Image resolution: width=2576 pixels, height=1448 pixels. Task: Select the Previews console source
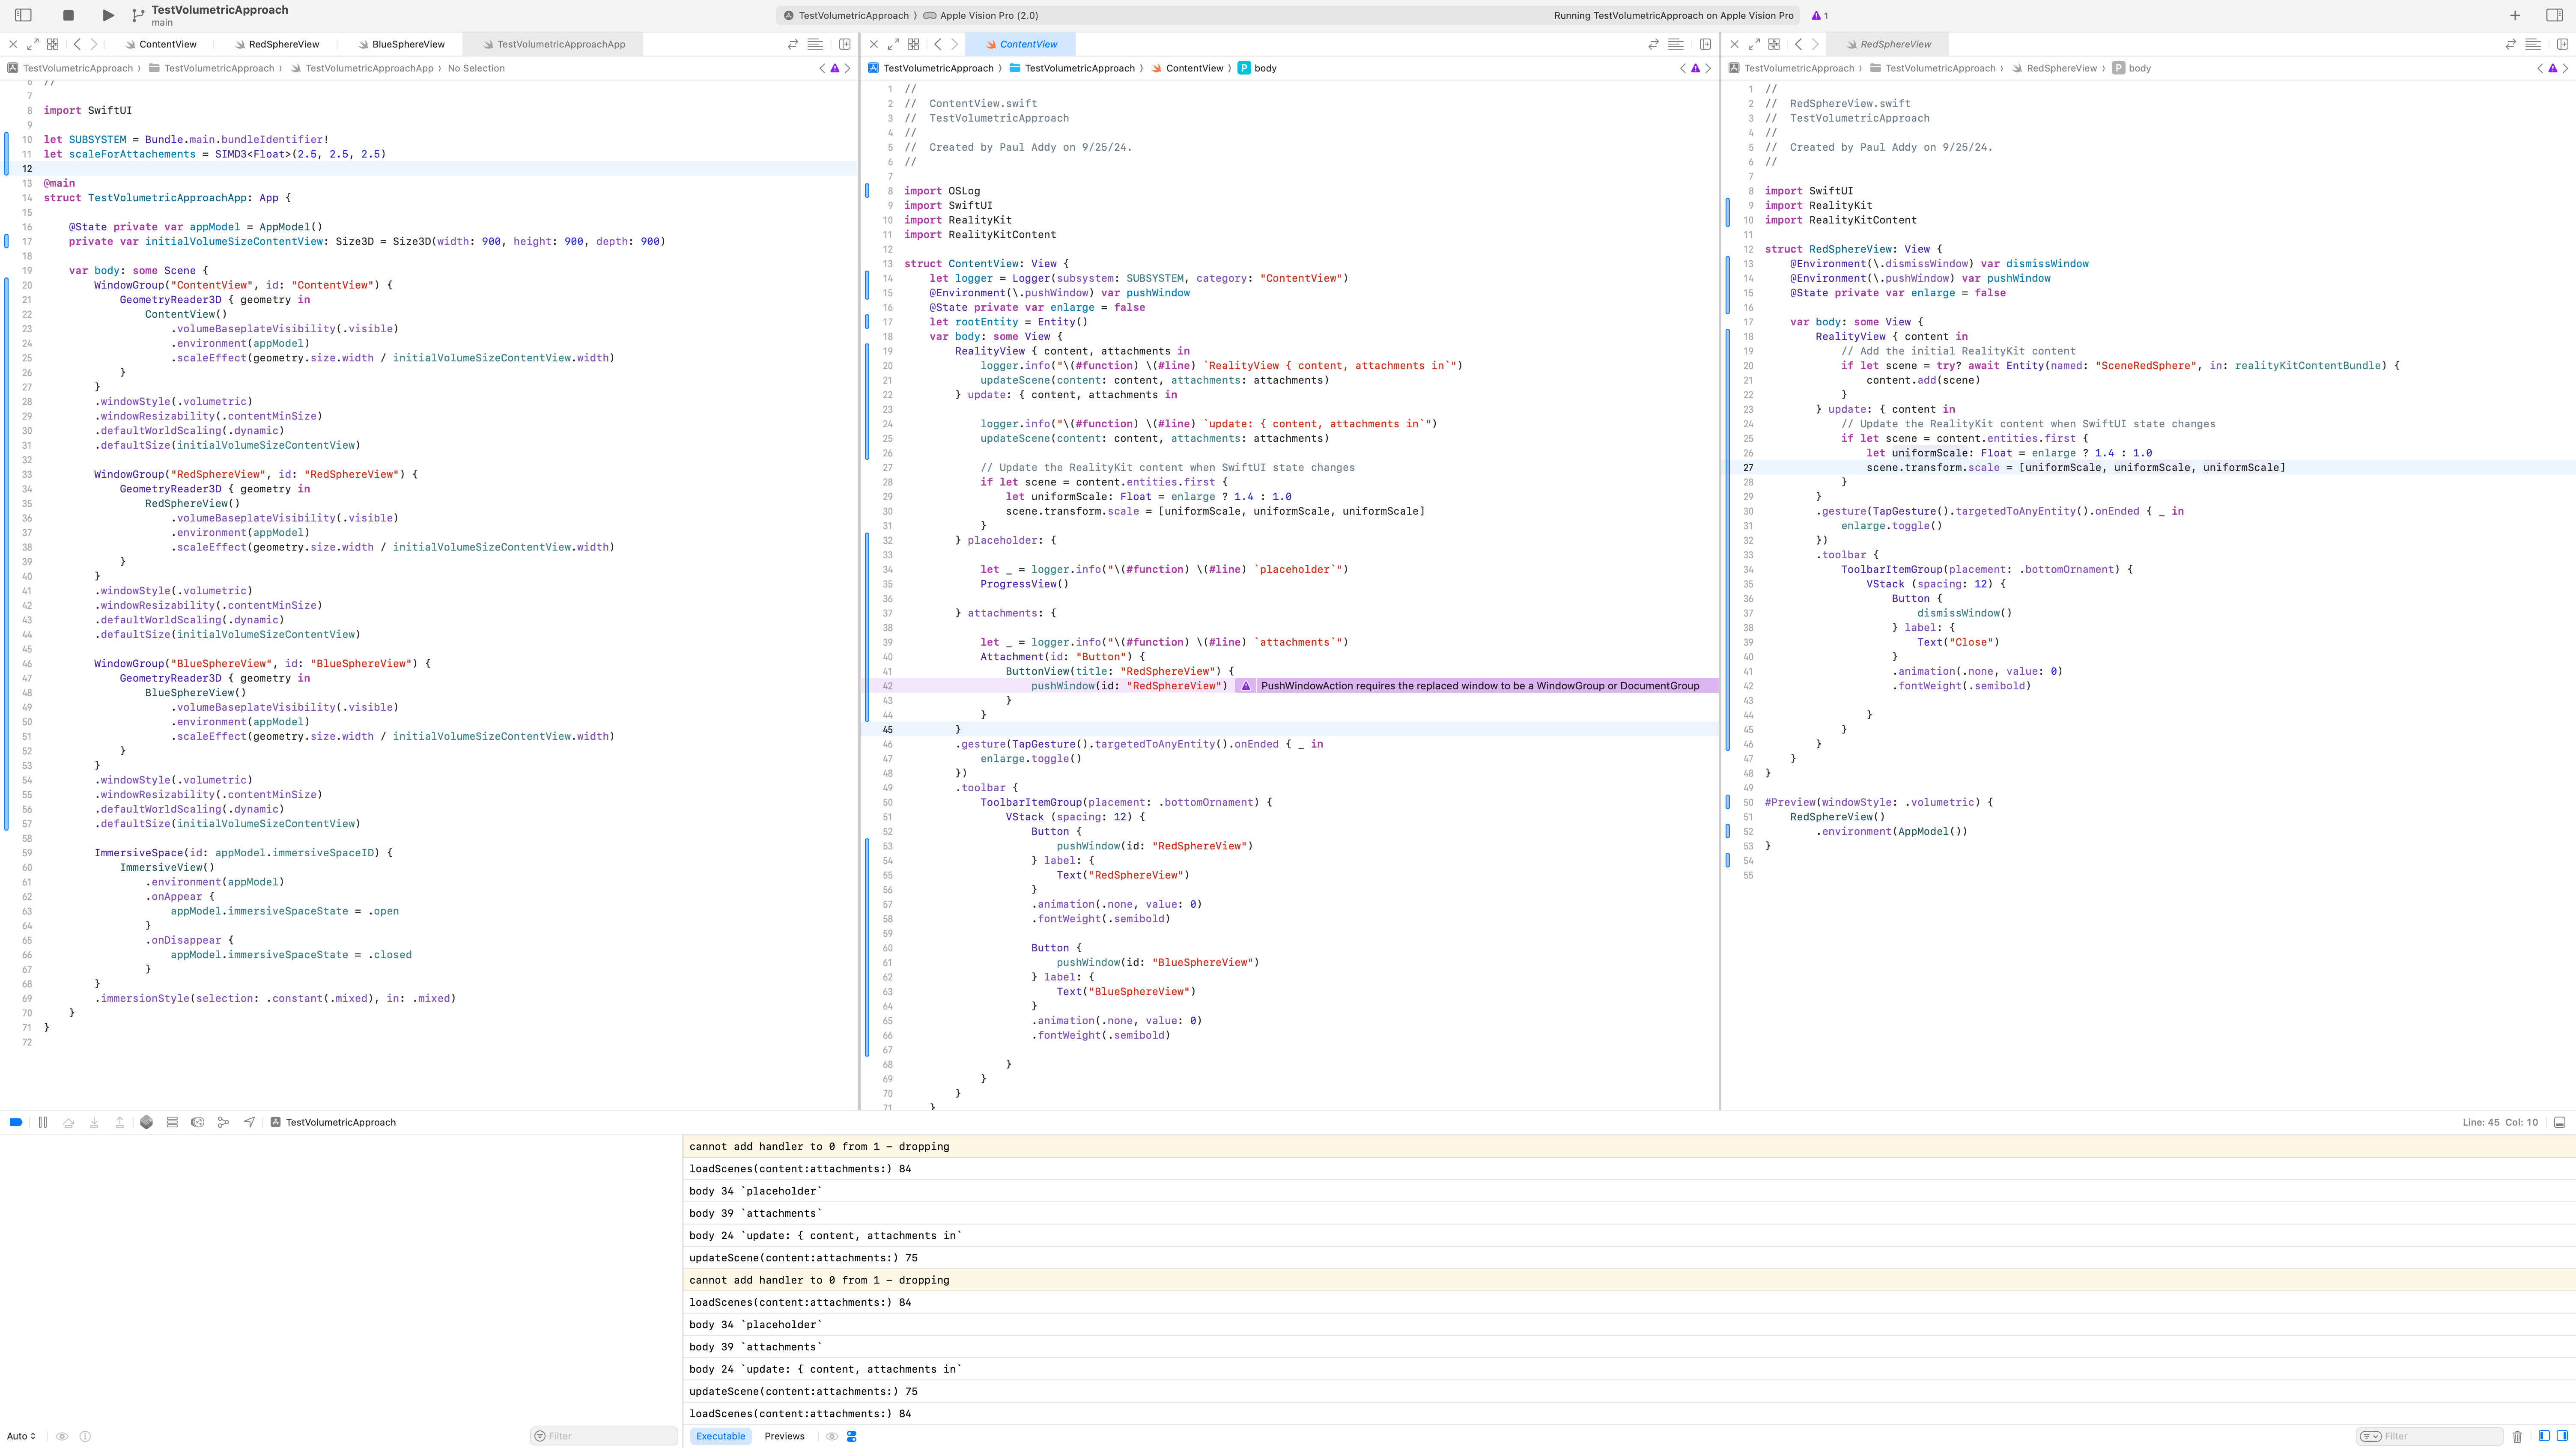point(784,1436)
